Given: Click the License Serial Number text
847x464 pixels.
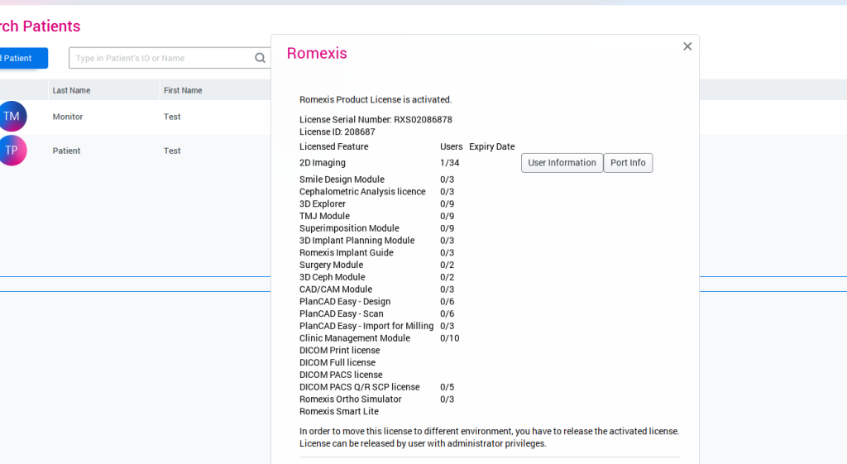Looking at the screenshot, I should click(x=376, y=119).
